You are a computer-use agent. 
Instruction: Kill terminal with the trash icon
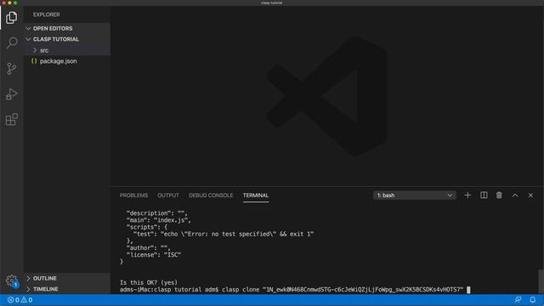(499, 195)
